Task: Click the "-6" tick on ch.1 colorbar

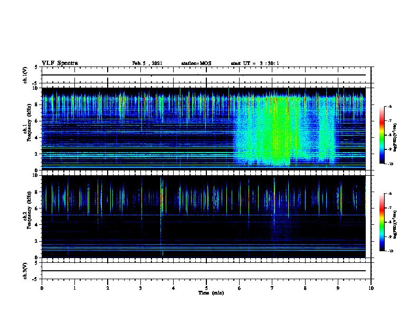Action: pos(389,106)
